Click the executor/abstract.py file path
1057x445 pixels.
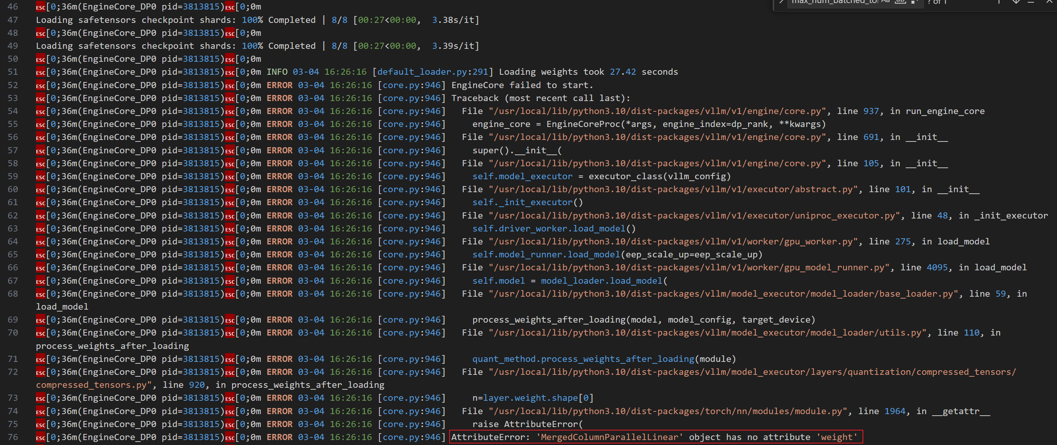point(673,189)
